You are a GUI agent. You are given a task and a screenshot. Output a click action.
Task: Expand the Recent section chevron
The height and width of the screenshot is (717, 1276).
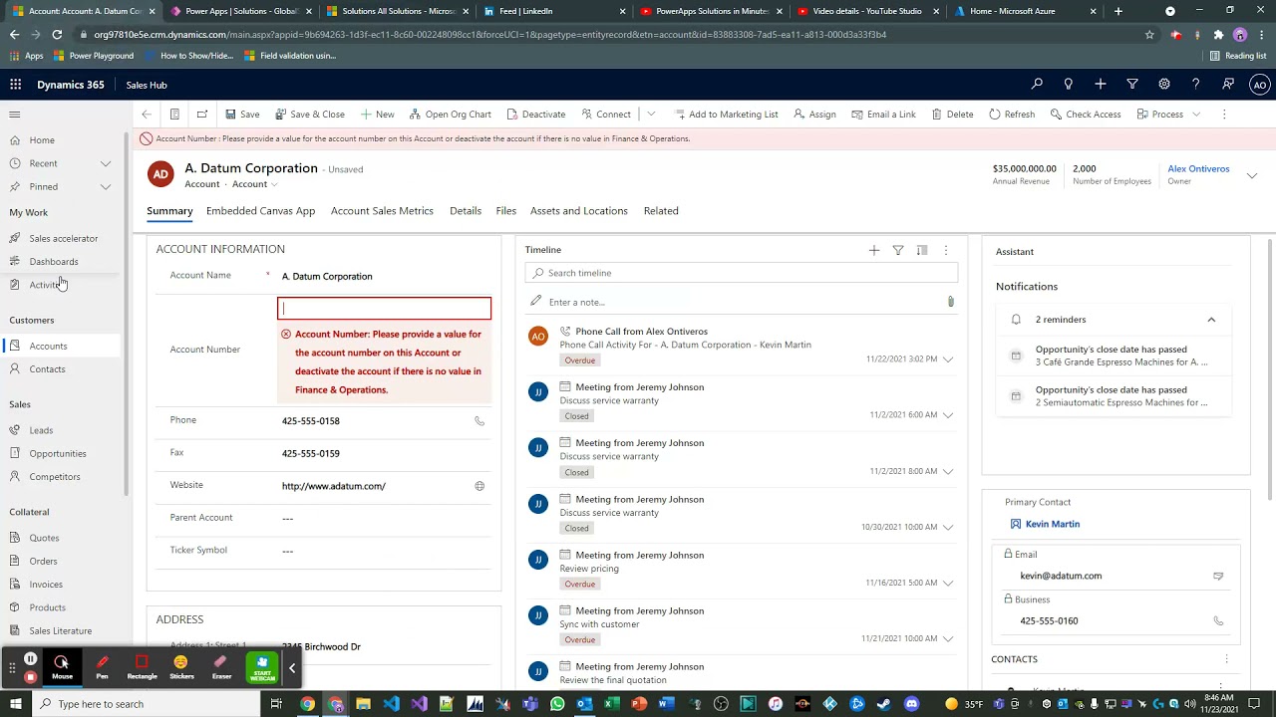106,163
